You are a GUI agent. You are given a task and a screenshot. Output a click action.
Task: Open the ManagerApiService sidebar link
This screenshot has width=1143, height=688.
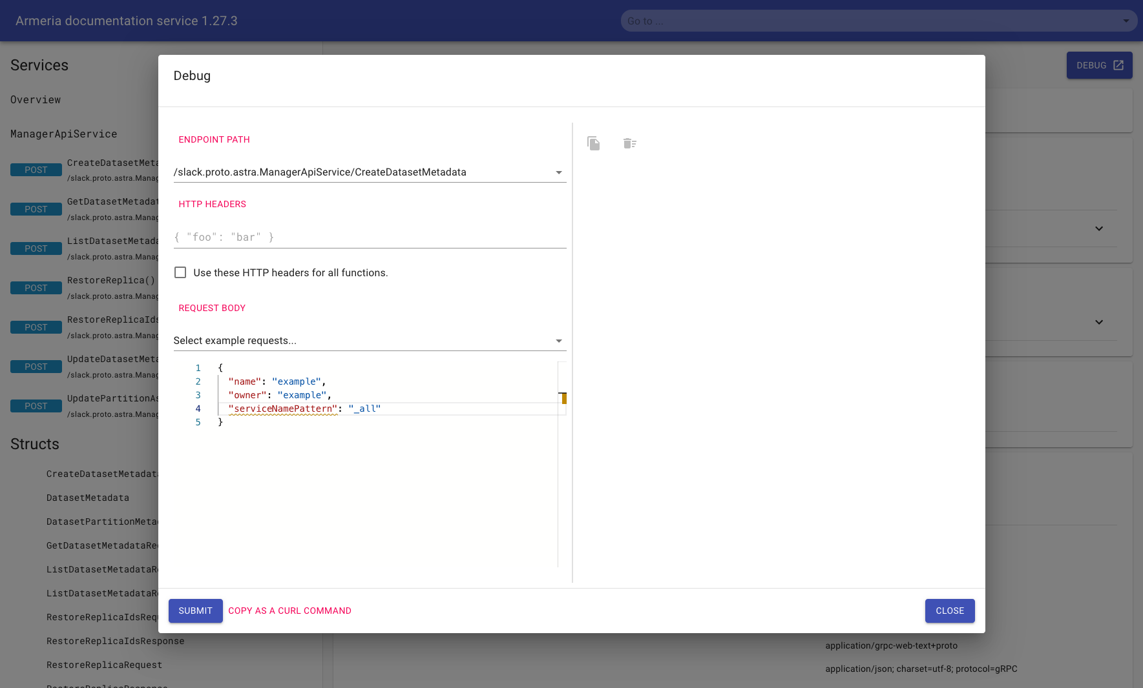[x=63, y=134]
